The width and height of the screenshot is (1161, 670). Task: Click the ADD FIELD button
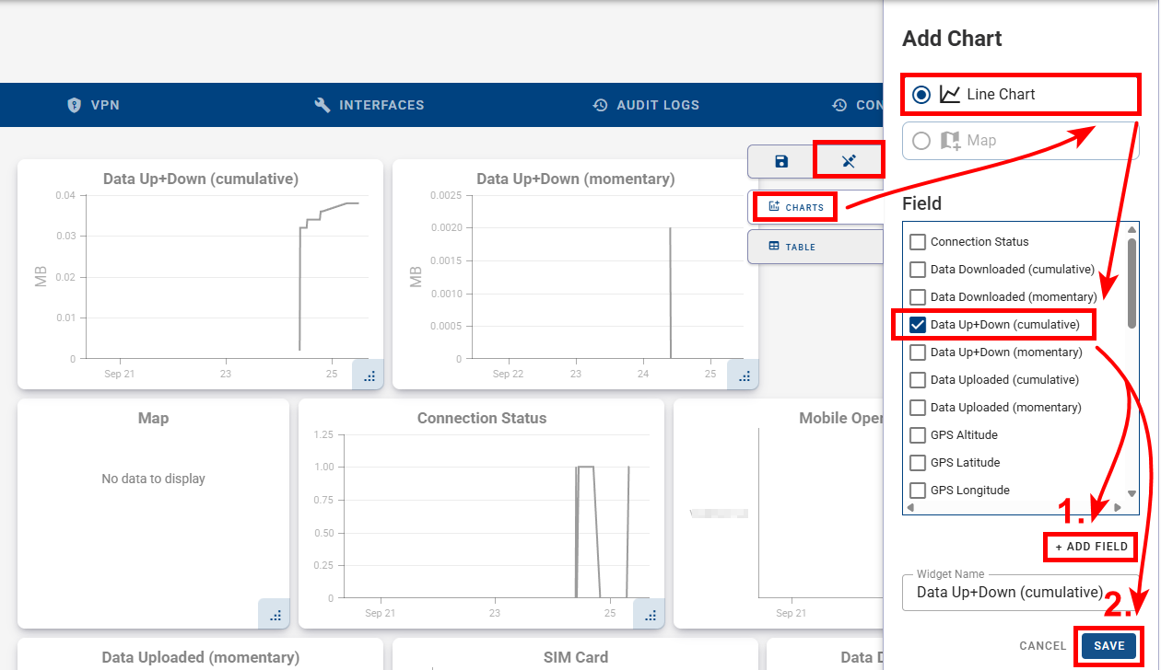coord(1090,547)
